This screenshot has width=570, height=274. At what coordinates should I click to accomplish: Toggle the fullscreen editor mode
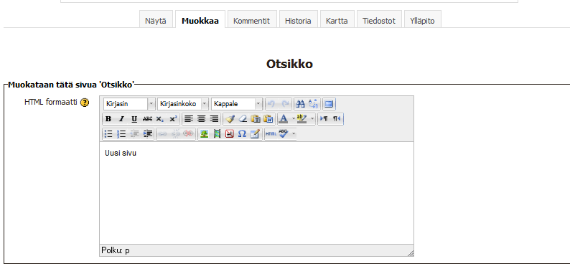(x=328, y=104)
